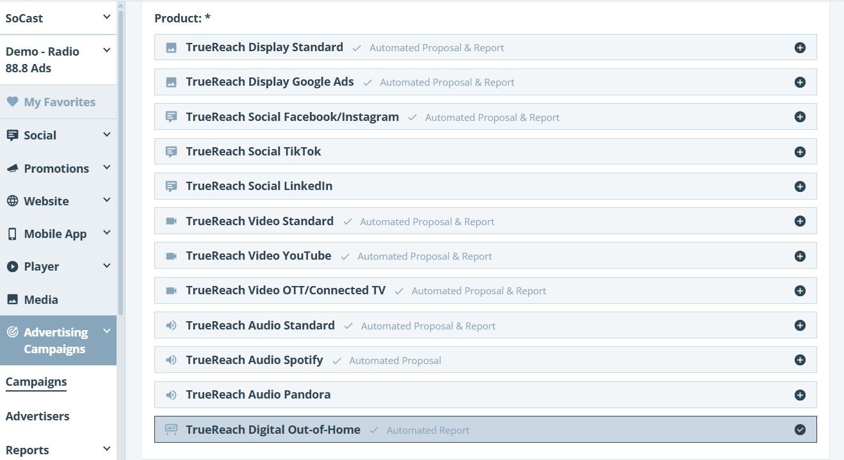Add TrueReach Display Google Ads with its plus button
844x460 pixels.
point(800,82)
